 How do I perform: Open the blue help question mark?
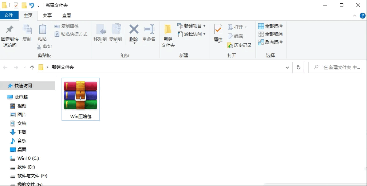(362, 16)
